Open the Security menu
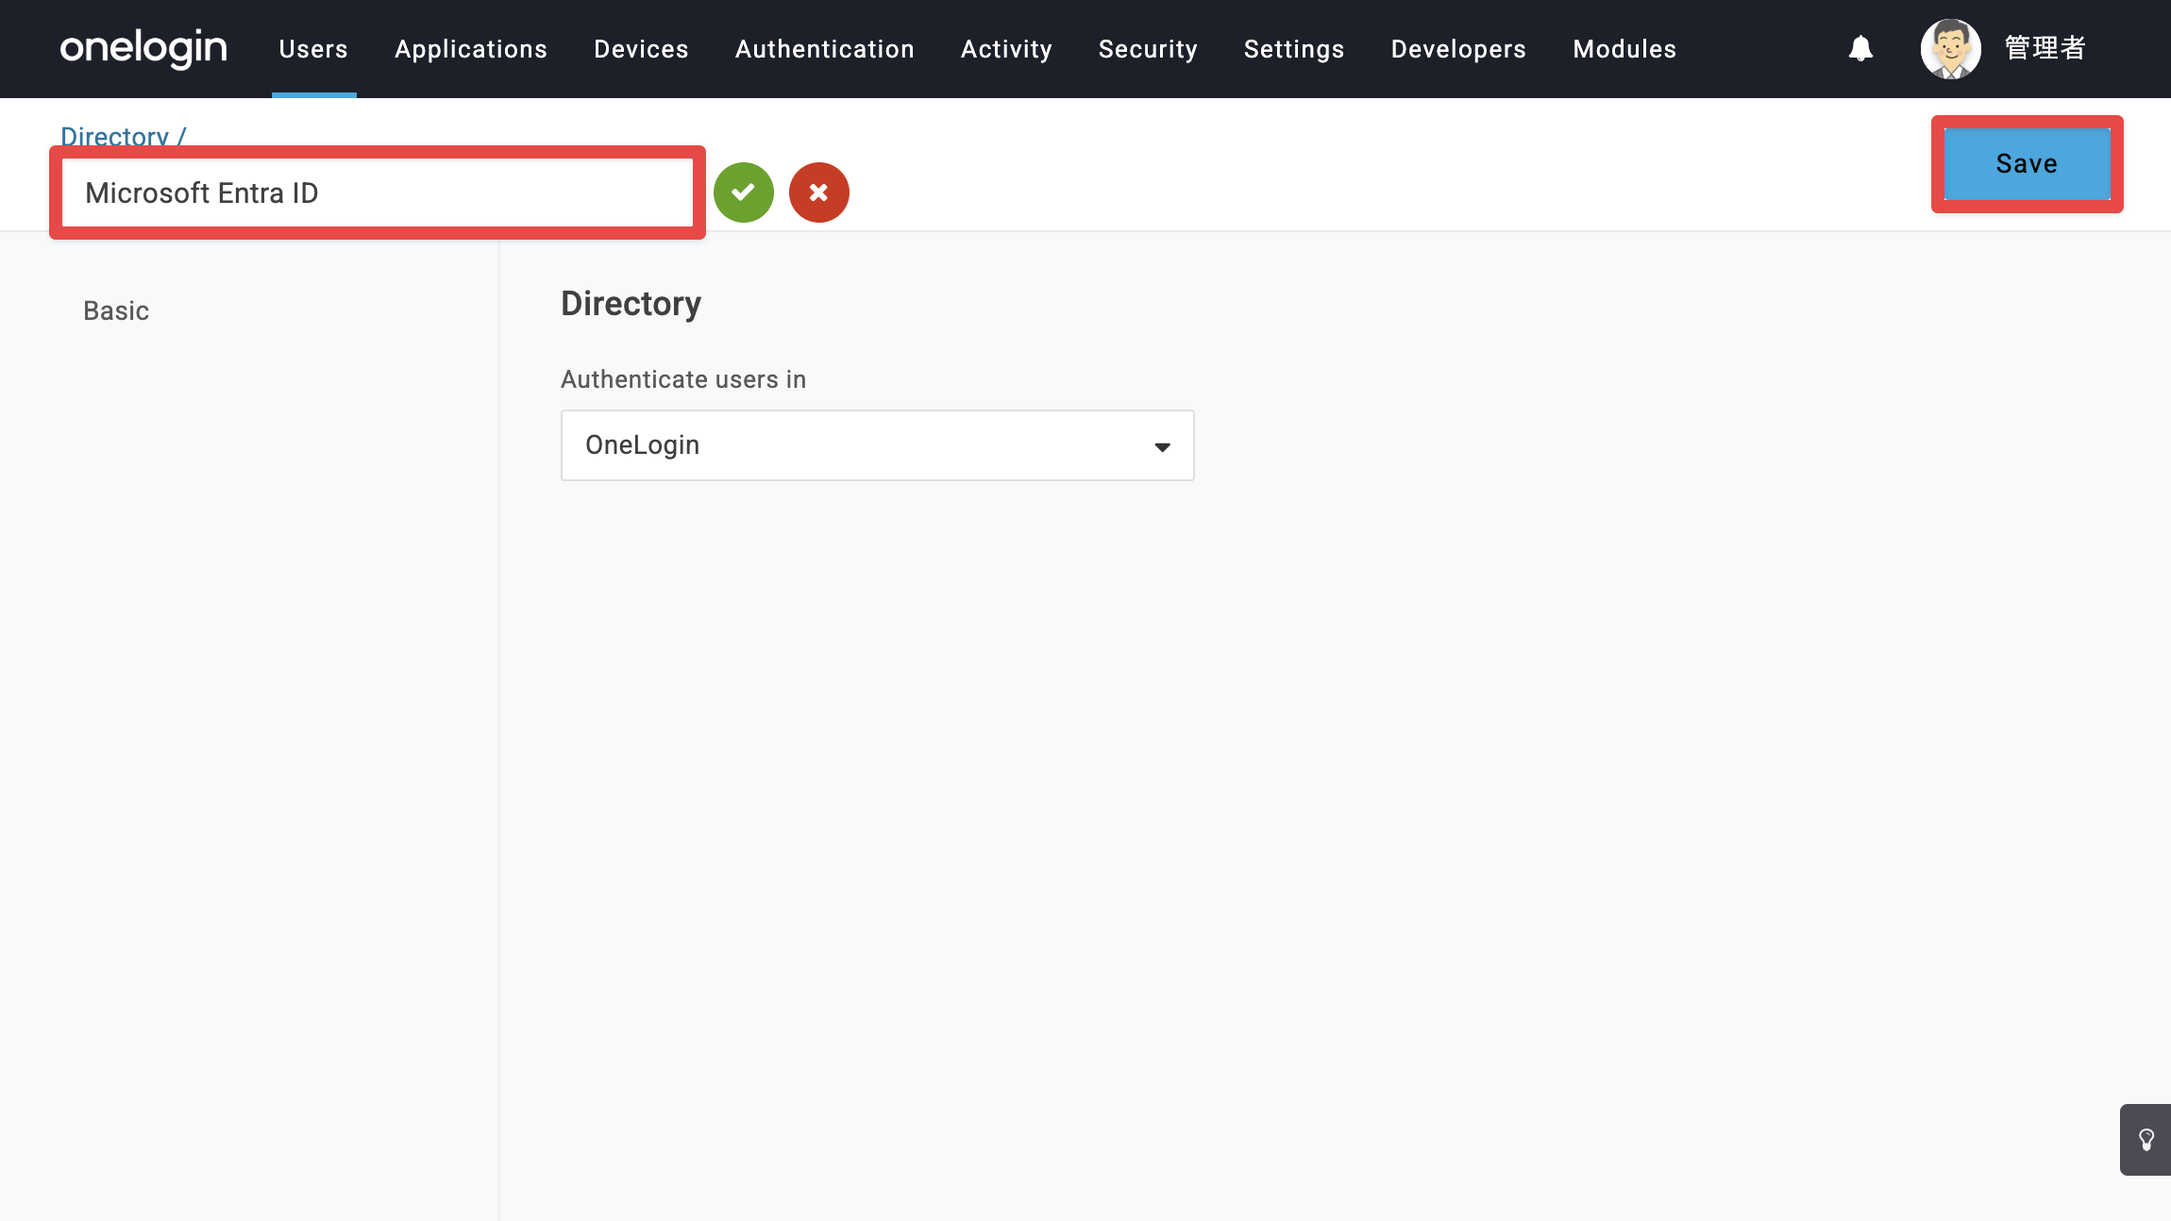This screenshot has height=1221, width=2171. pos(1148,49)
